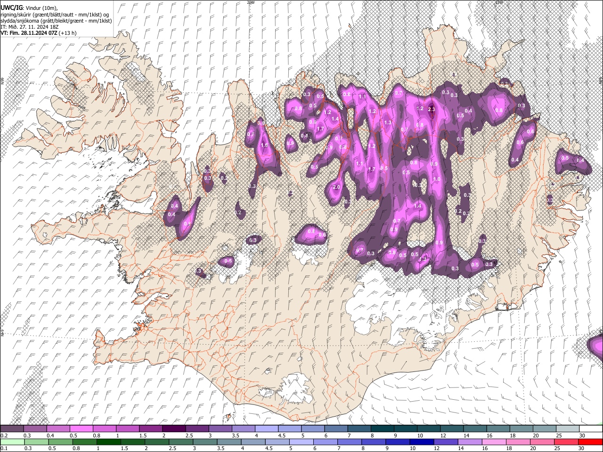This screenshot has width=603, height=452.
Task: Click the violet 12 swatch, lower legend row
Action: pos(446,442)
